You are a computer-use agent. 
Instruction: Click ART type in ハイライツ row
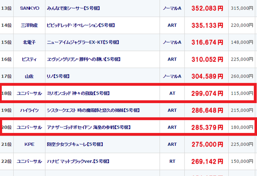coord(172,110)
